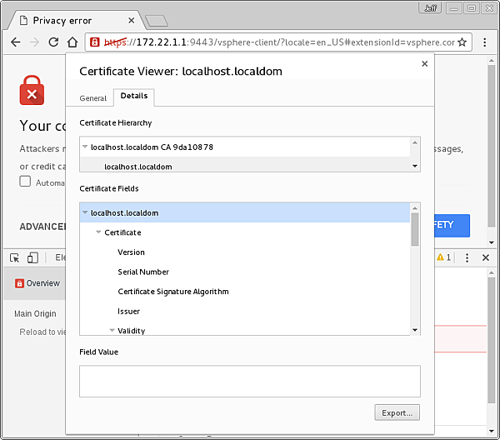Select the DevTools inspect element icon

click(15, 257)
